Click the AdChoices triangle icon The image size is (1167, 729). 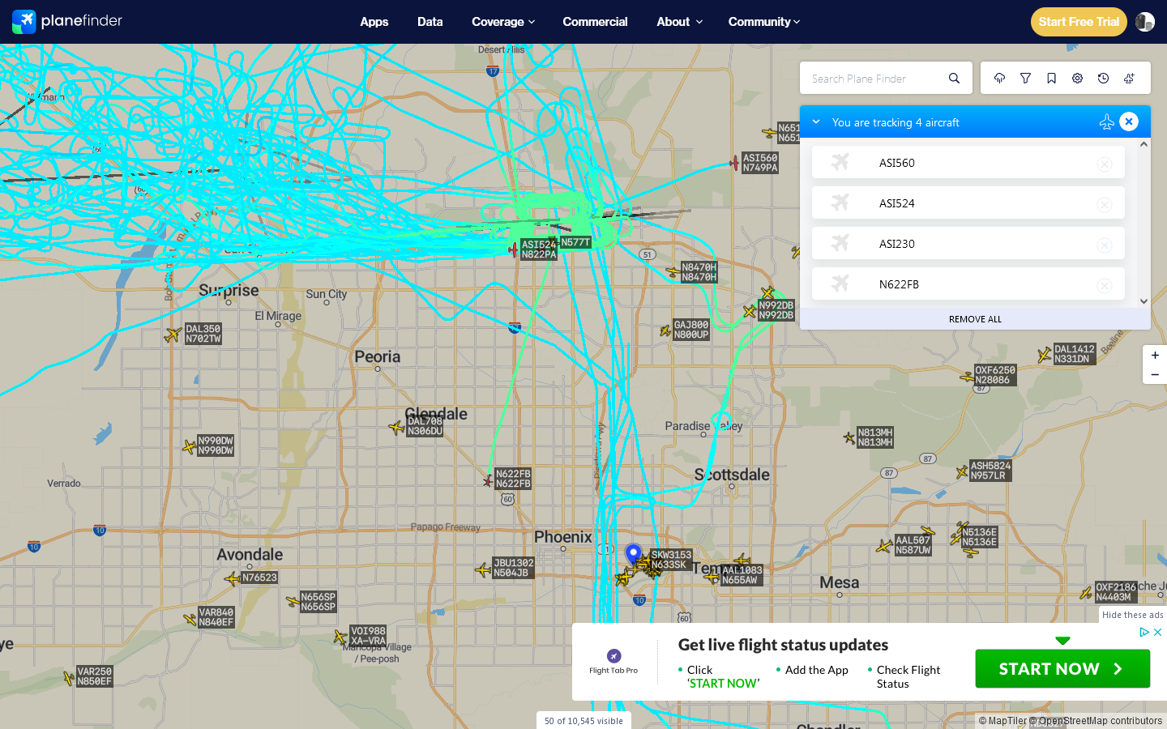click(1144, 632)
